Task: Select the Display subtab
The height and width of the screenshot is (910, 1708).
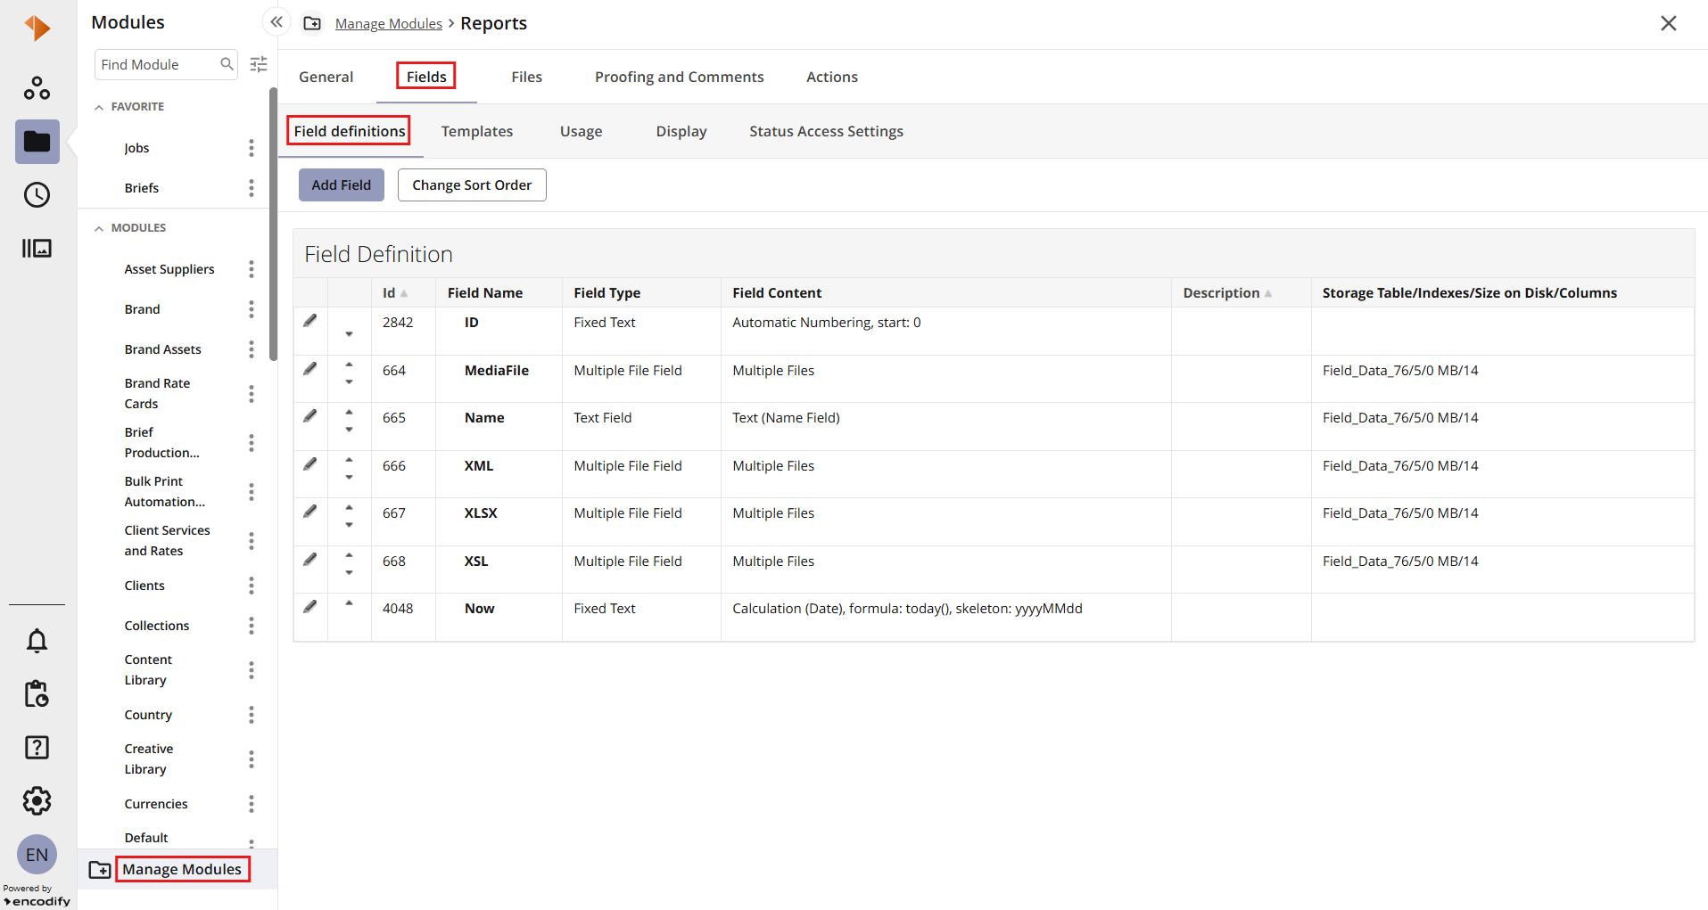Action: 681,131
